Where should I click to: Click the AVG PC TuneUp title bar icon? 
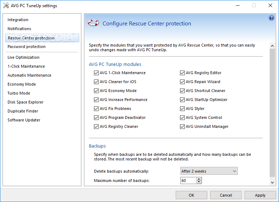[6, 5]
